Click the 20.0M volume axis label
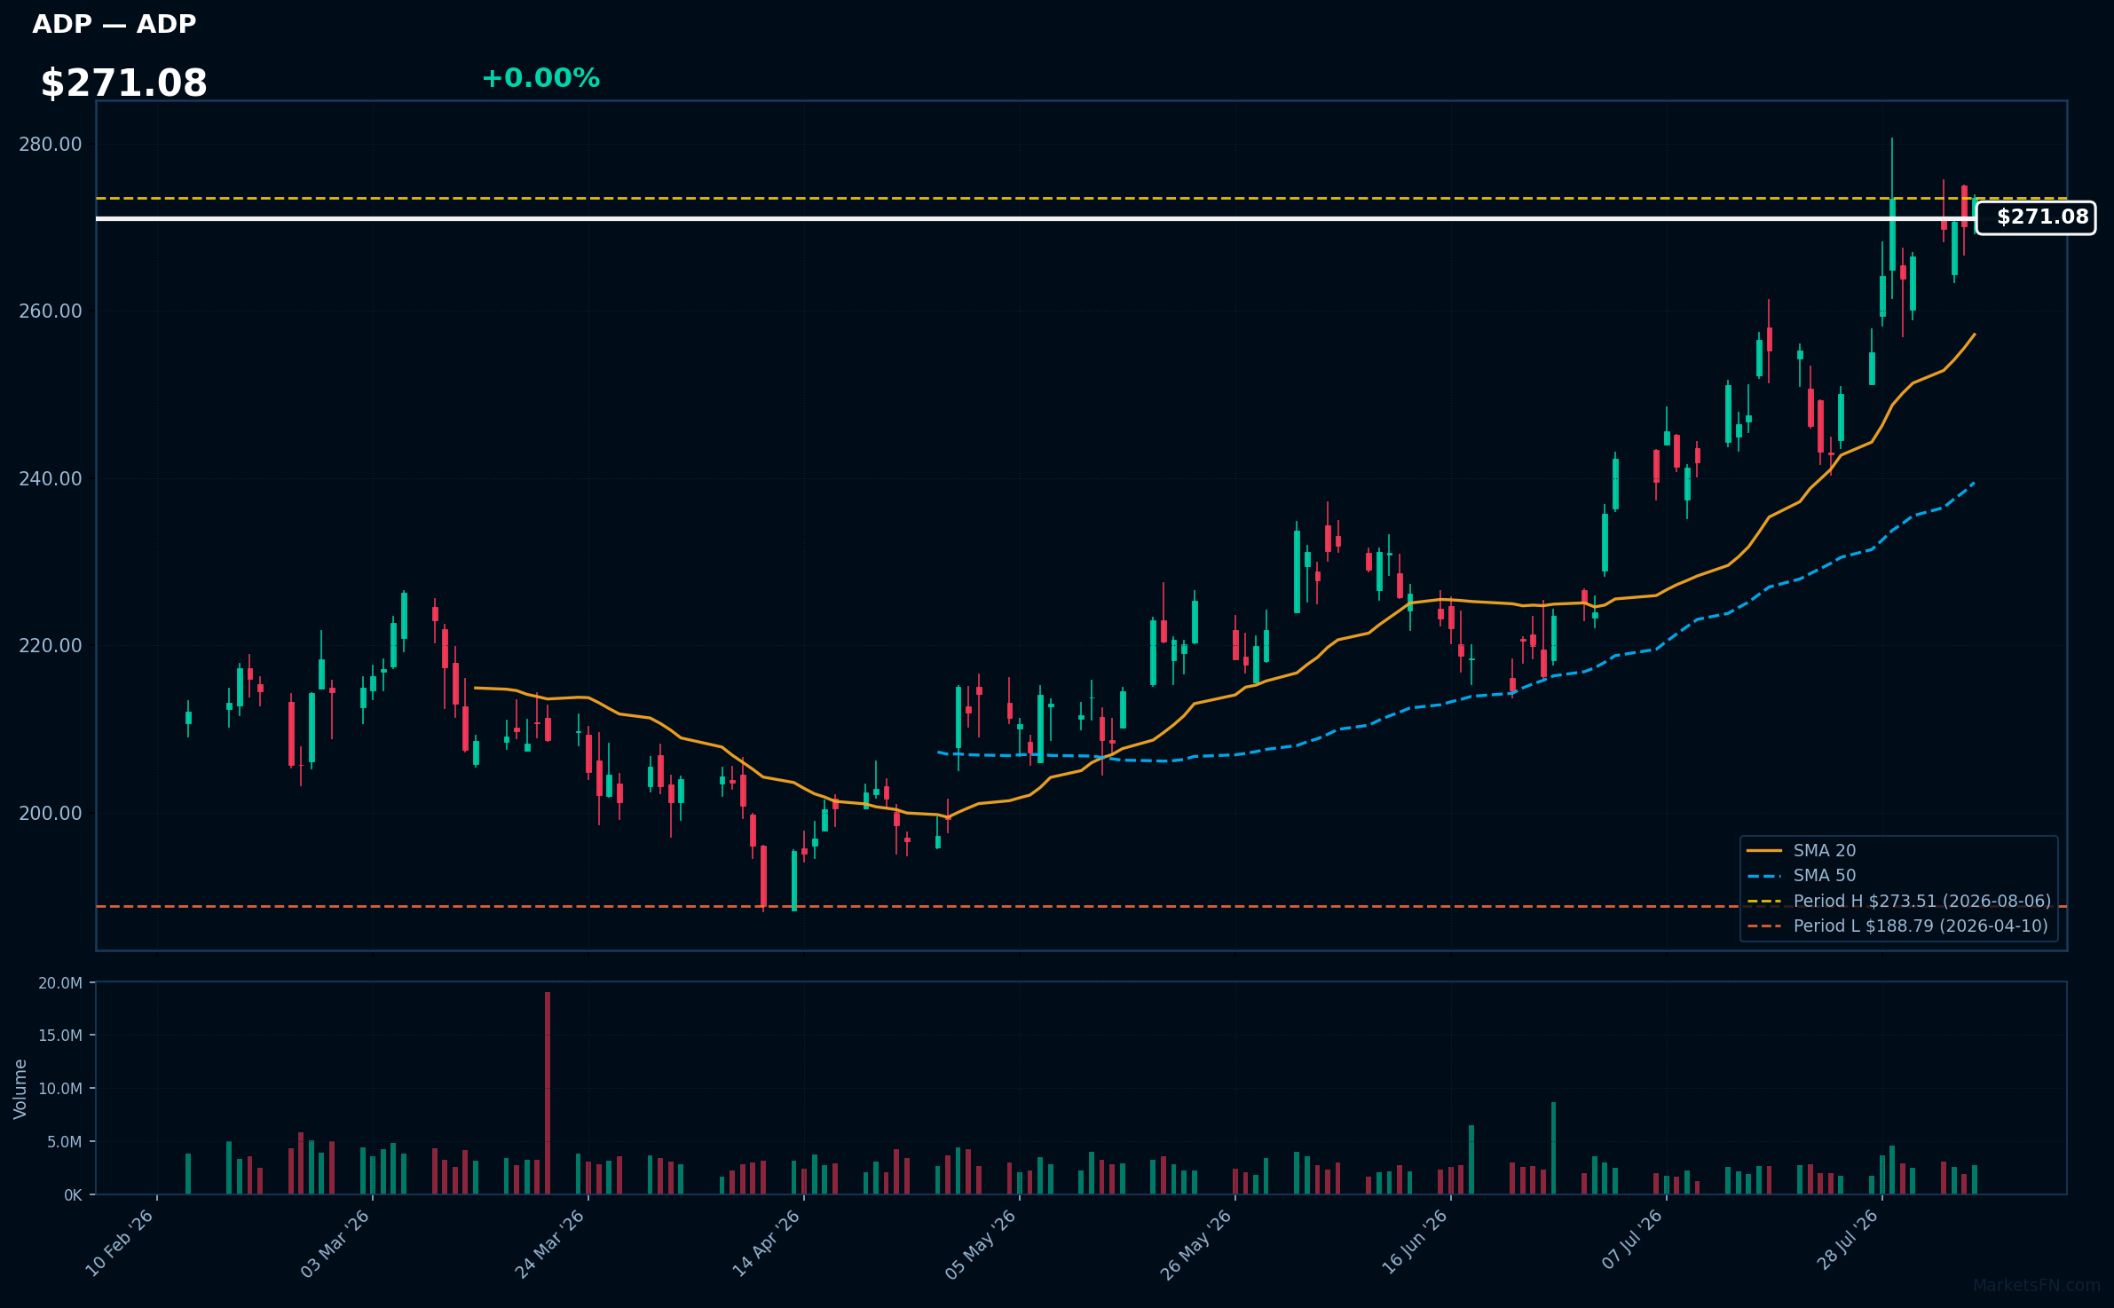 (60, 983)
